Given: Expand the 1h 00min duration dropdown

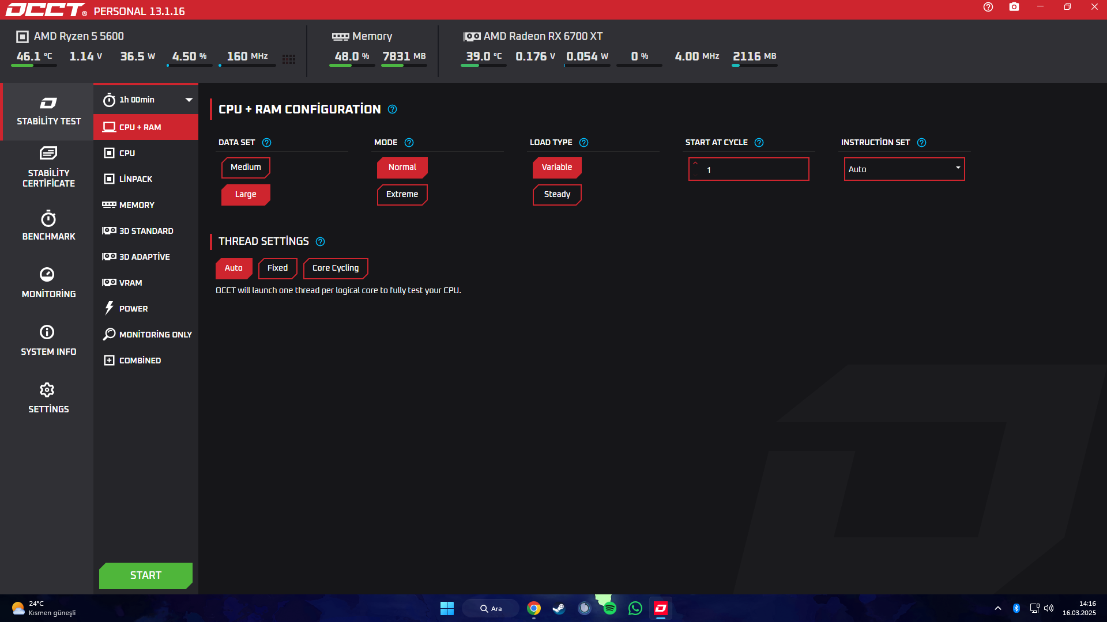Looking at the screenshot, I should coord(189,100).
